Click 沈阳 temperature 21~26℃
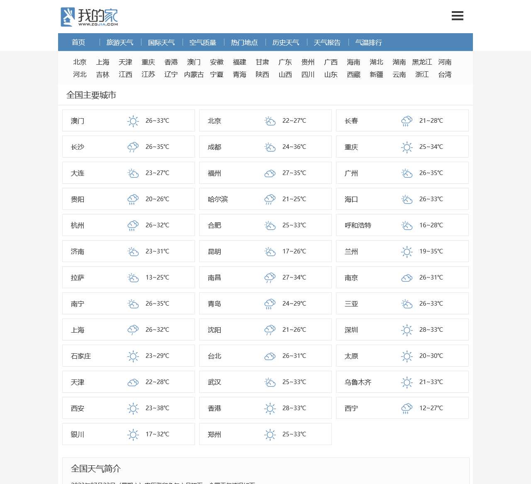The height and width of the screenshot is (484, 531). pos(294,330)
